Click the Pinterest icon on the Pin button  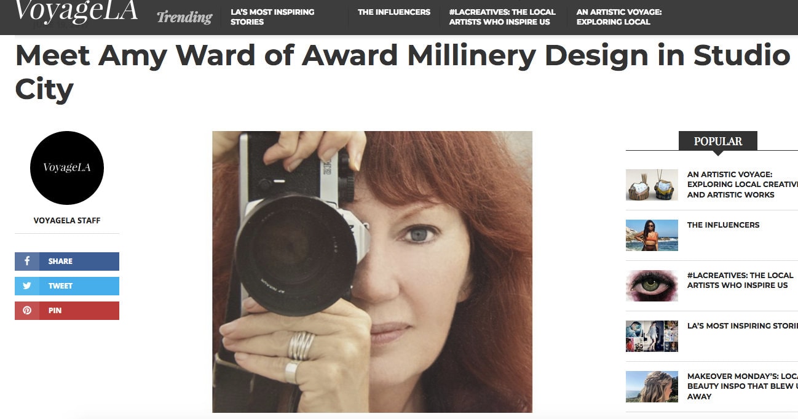[27, 311]
